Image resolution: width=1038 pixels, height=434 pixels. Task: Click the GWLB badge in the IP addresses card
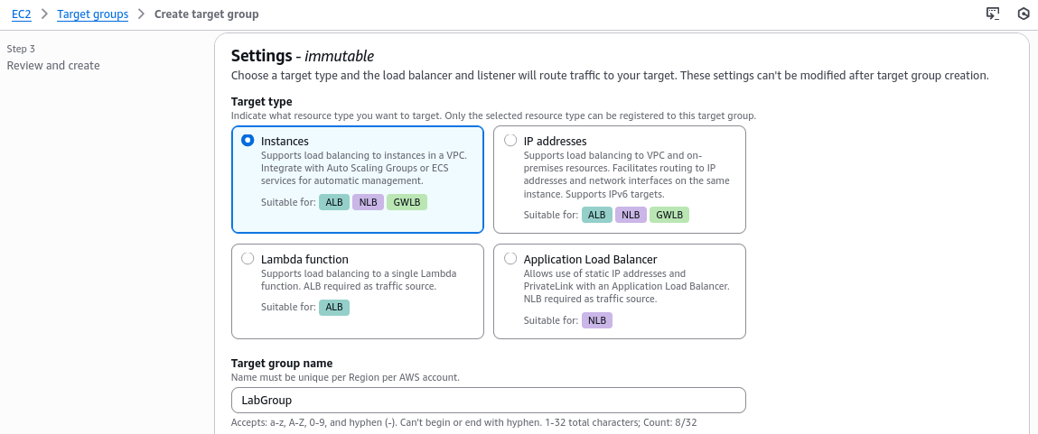[669, 215]
